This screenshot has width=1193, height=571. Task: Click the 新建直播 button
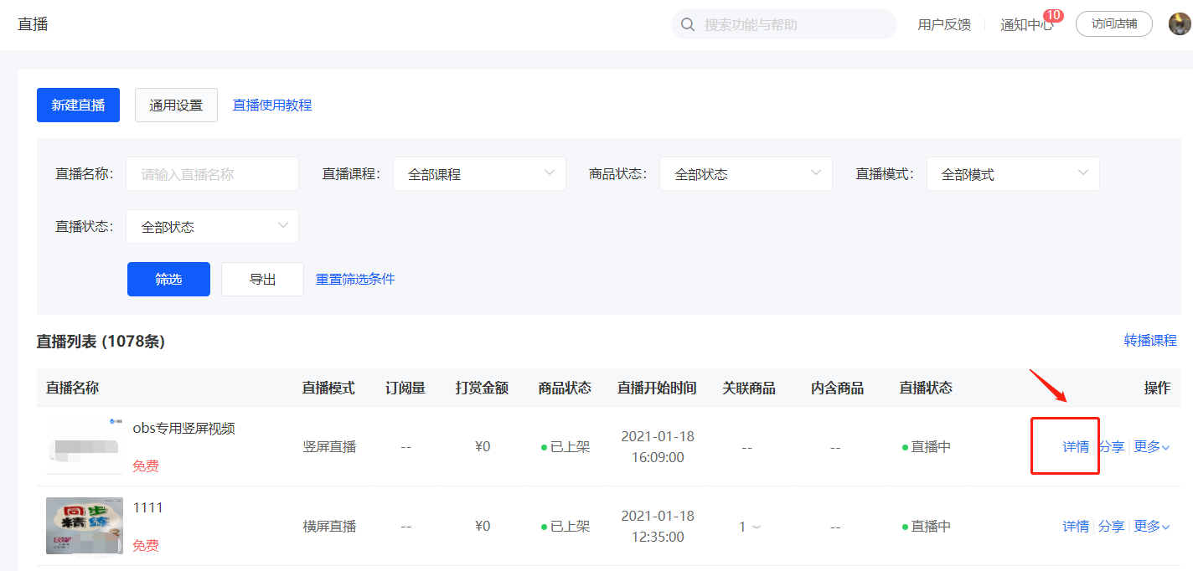(x=78, y=105)
